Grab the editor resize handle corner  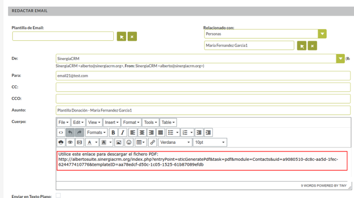pos(350,187)
